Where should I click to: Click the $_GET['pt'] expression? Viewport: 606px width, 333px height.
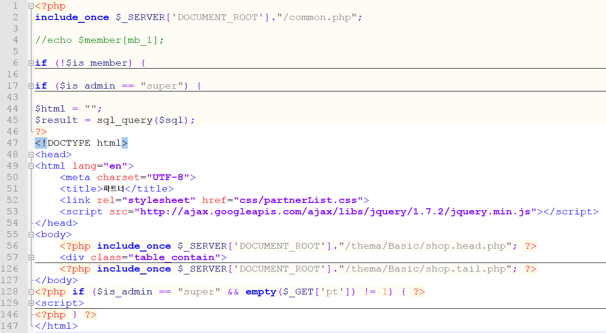click(x=317, y=292)
